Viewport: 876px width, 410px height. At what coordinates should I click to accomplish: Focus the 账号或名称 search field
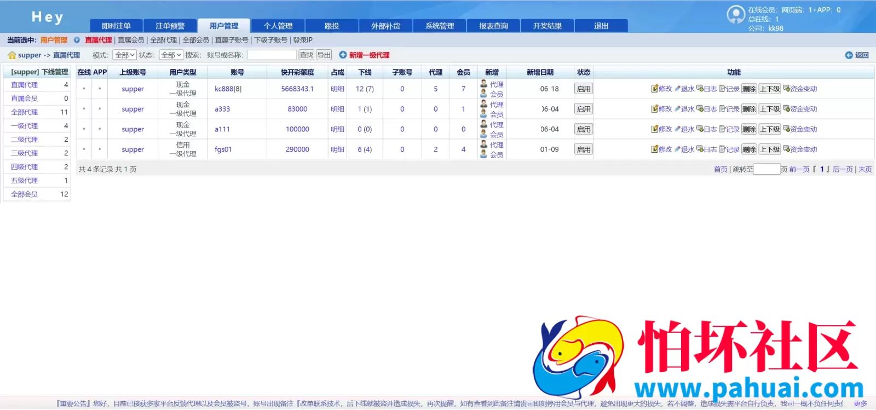[272, 55]
